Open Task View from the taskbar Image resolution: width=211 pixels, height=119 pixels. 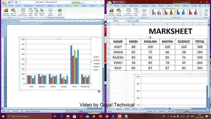click(x=55, y=116)
